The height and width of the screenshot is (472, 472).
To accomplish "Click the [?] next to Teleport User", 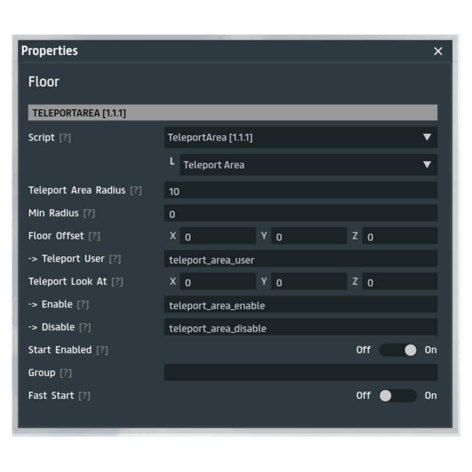I will pos(115,259).
